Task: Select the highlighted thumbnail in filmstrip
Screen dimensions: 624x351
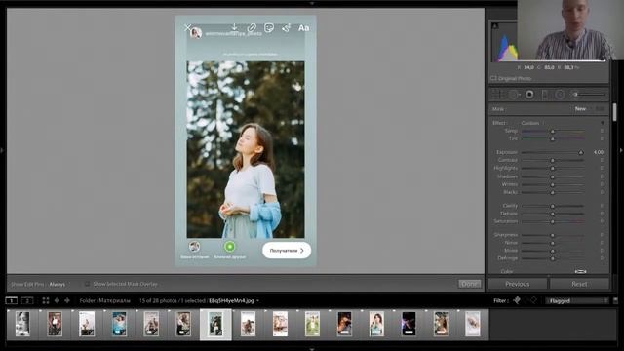Action: [215, 324]
